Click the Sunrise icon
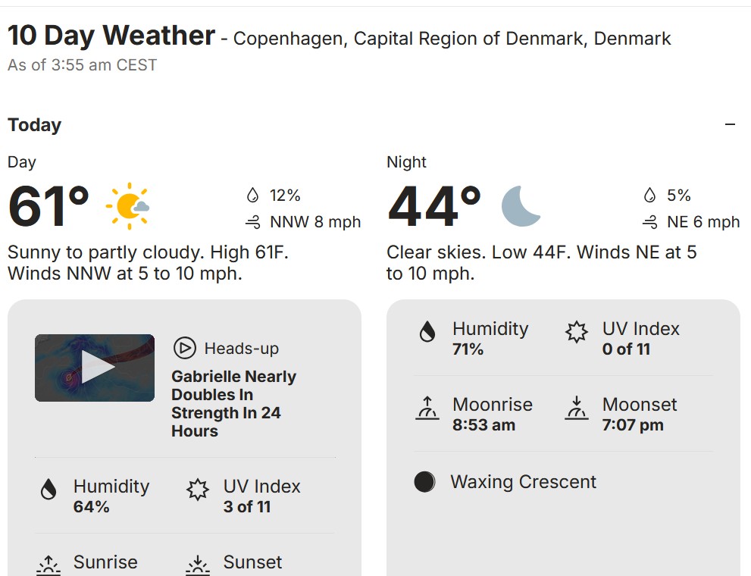The height and width of the screenshot is (576, 751). 49,564
